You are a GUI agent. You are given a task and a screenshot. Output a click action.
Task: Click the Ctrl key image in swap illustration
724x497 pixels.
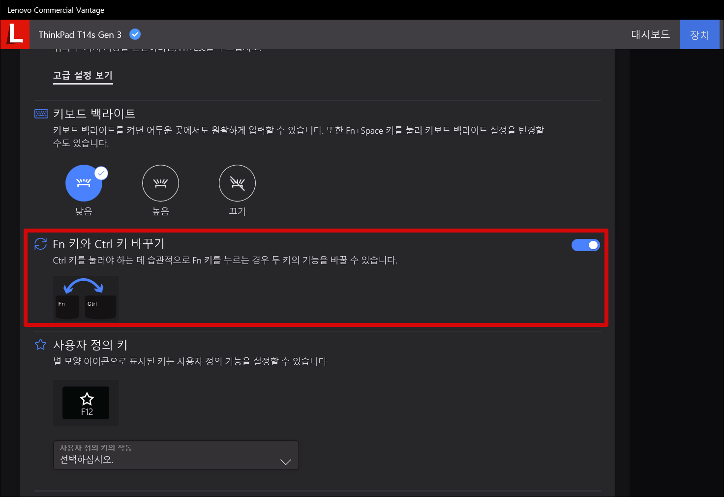click(100, 307)
